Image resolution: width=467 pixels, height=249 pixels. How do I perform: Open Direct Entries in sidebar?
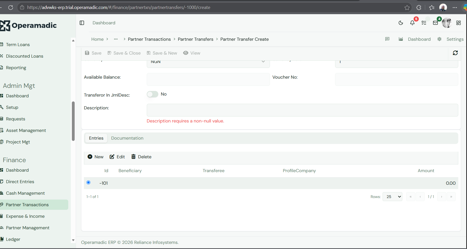(x=20, y=182)
